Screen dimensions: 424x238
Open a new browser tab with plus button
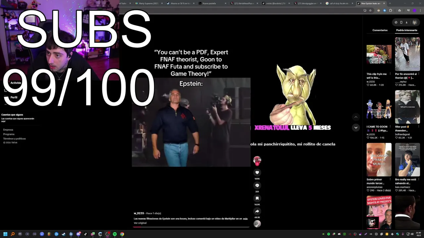tap(390, 3)
